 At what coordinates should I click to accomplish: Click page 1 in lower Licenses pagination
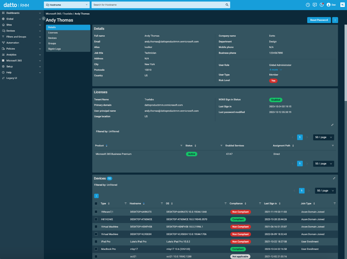300,164
